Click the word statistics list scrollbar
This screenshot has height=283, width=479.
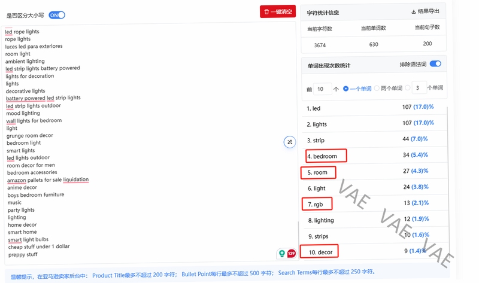[447, 183]
